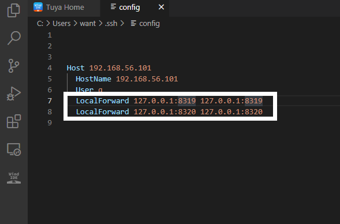
Task: Open the Extensions view
Action: click(x=14, y=121)
